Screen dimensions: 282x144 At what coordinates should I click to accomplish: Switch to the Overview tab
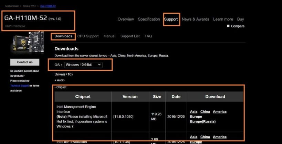(126, 19)
